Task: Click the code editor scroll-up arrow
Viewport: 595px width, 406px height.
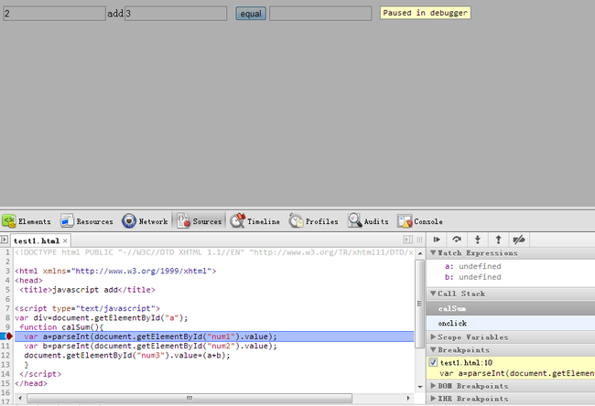Action: click(x=419, y=253)
